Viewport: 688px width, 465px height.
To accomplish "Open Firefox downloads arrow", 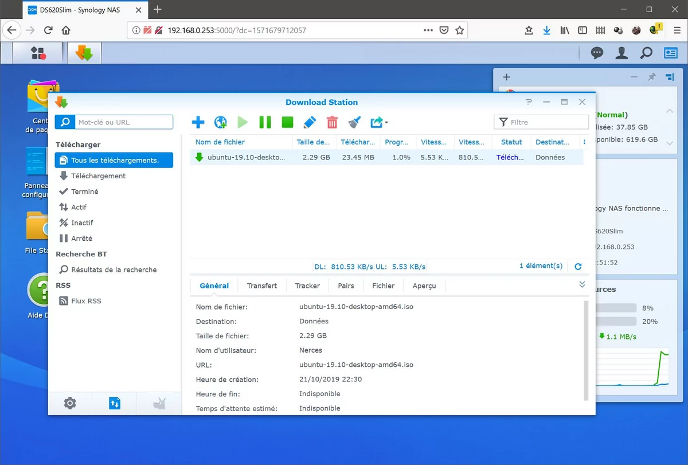I will (x=547, y=30).
